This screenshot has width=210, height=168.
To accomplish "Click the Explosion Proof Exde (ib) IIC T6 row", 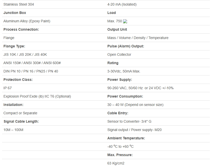I will click(37, 96).
